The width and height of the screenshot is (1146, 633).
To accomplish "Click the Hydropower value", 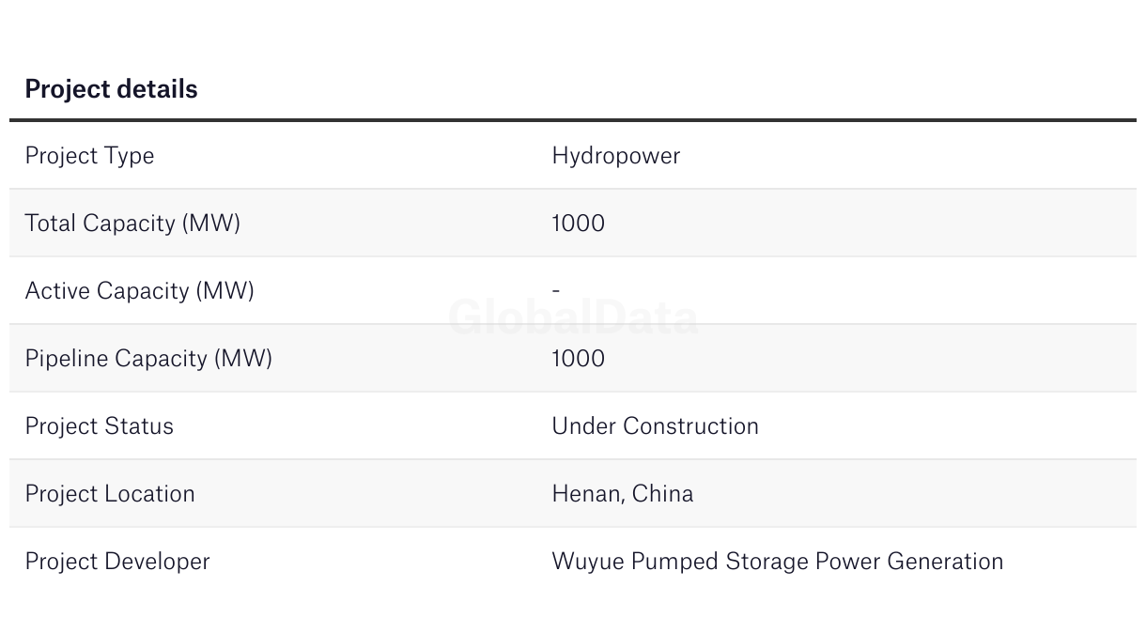I will 615,156.
